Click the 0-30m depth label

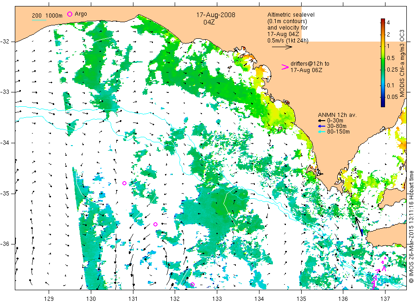pos(335,121)
